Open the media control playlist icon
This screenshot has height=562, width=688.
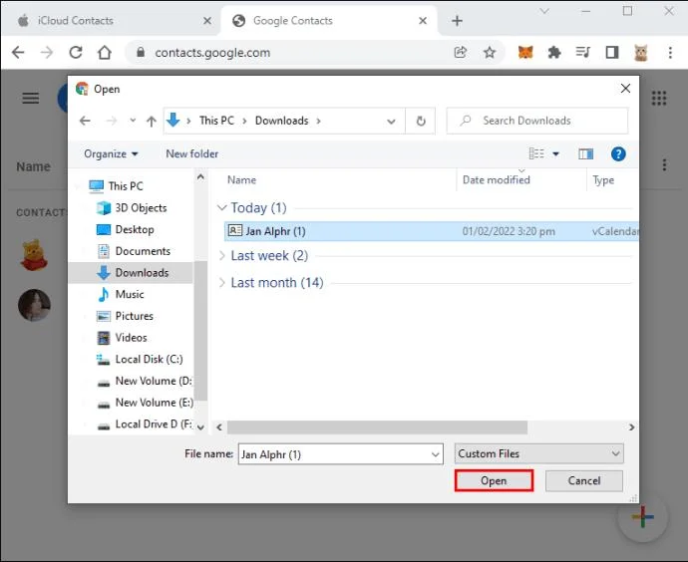582,53
